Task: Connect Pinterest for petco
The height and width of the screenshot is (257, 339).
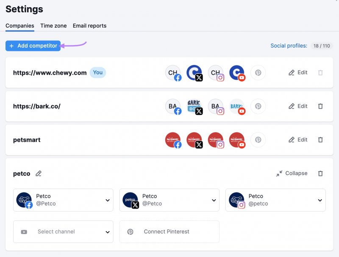Action: pyautogui.click(x=169, y=232)
